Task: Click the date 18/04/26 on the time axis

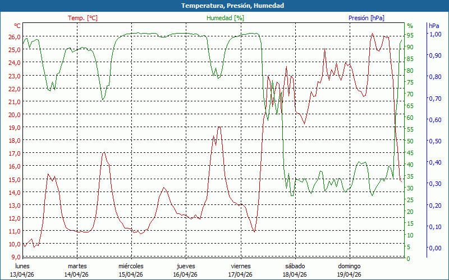Action: 295,274
